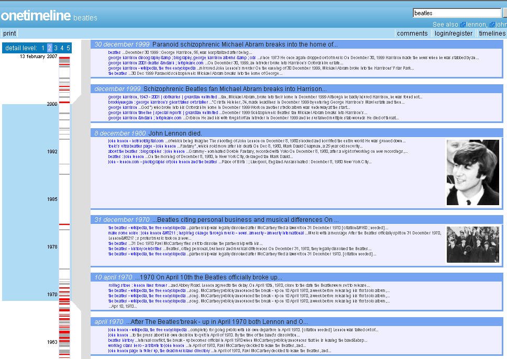The width and height of the screenshot is (507, 359).
Task: Open 'make some noise : john lennon' amnesty link
Action: point(206,233)
